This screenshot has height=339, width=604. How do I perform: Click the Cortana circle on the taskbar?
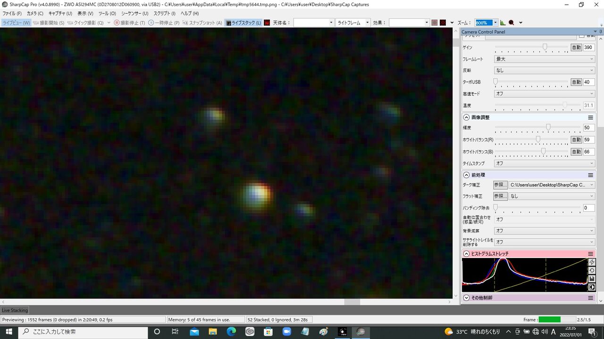[x=157, y=332]
